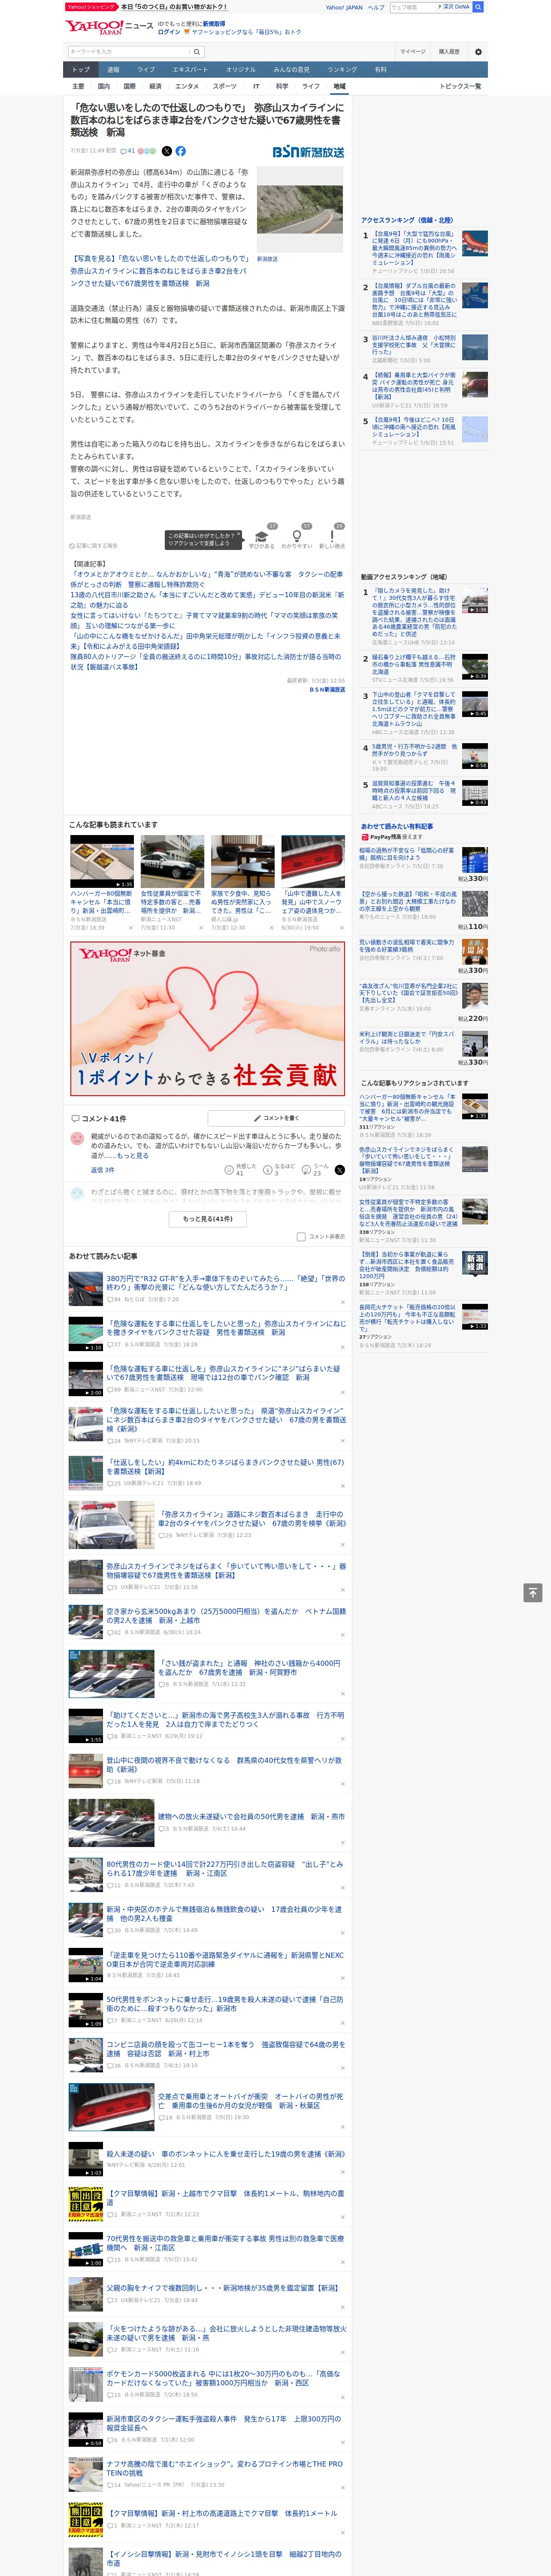Click the ログイン link
Screen dimensions: 551x2576
(169, 32)
